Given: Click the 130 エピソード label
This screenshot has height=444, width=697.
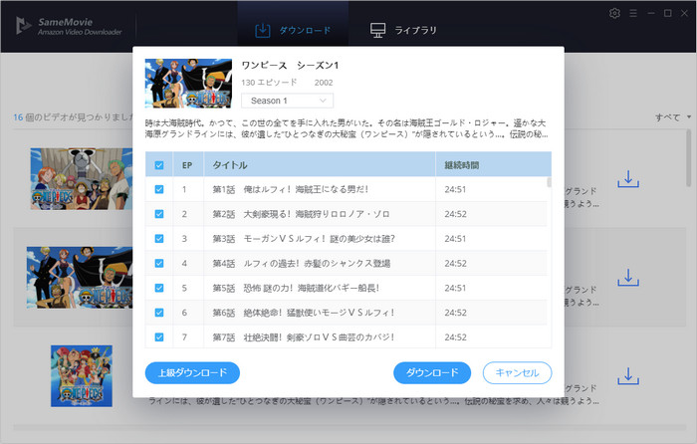Looking at the screenshot, I should pos(270,83).
